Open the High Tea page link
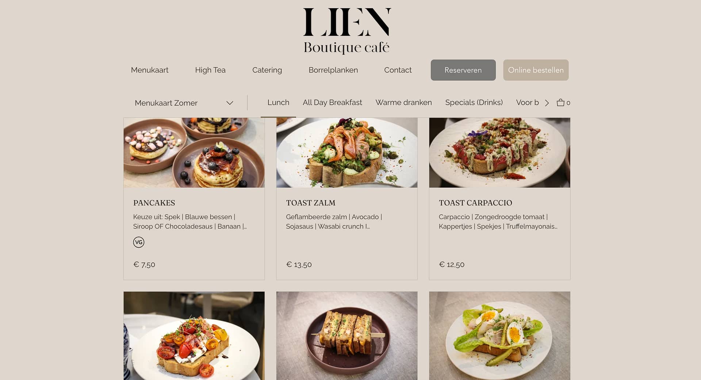Viewport: 701px width, 380px height. pos(210,70)
